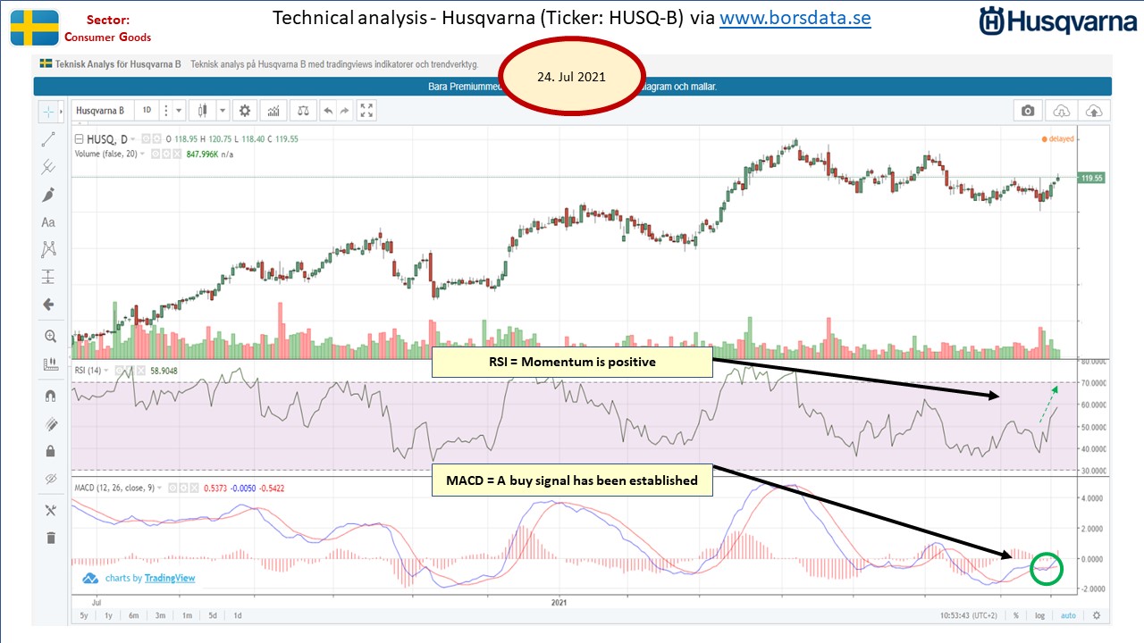The height and width of the screenshot is (643, 1144).
Task: Redo the last chart action
Action: [x=344, y=111]
